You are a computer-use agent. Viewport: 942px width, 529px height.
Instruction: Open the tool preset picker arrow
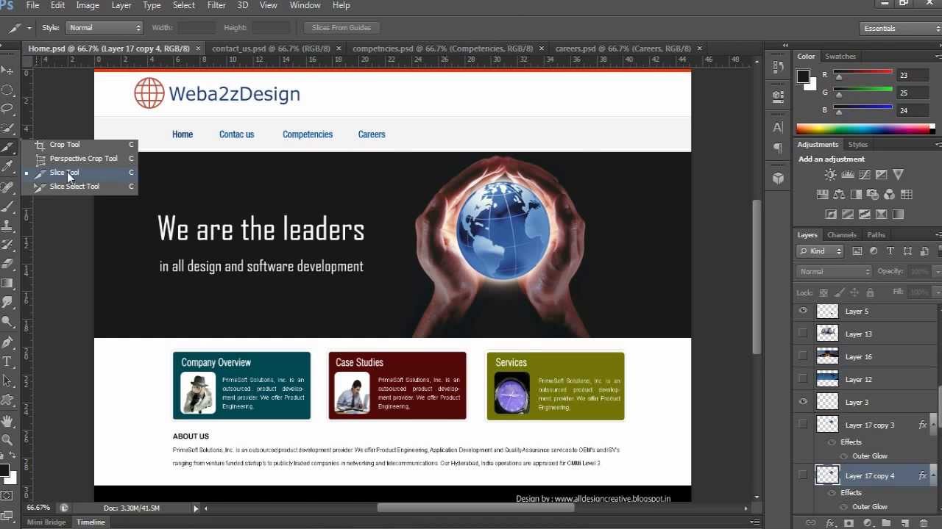[29, 28]
